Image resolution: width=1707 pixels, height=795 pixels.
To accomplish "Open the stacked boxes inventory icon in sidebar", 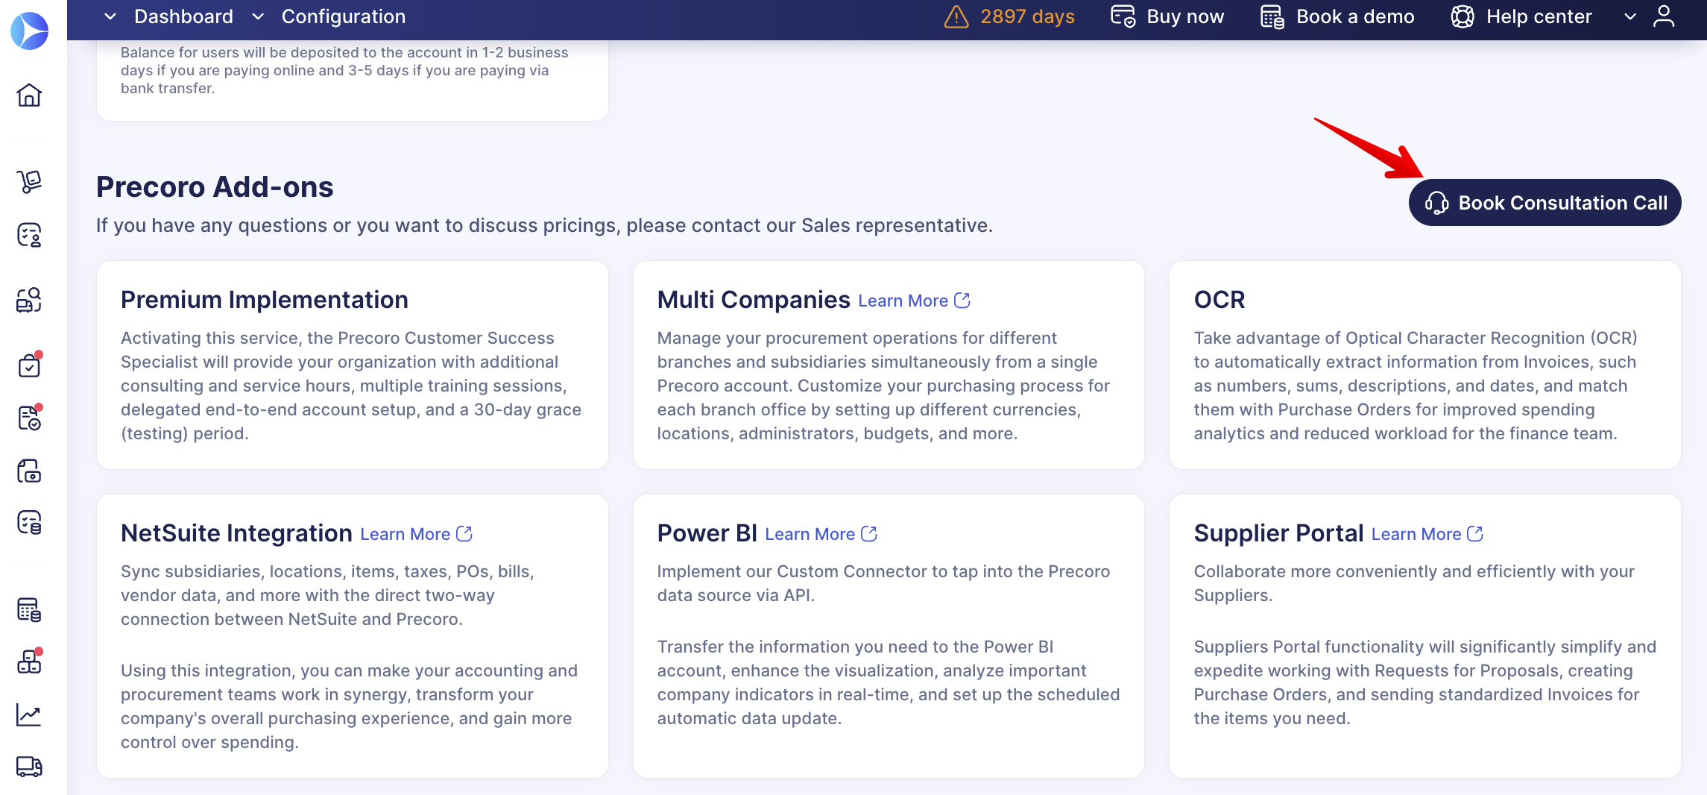I will pyautogui.click(x=29, y=662).
